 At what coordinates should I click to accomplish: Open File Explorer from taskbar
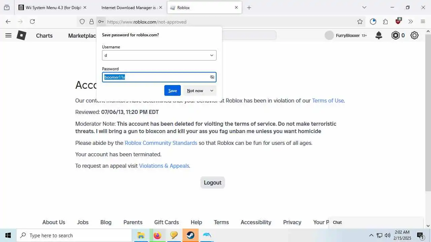[x=141, y=235]
